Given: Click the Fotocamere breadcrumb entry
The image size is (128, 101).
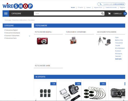Looking at the screenshot, I should (31, 20).
